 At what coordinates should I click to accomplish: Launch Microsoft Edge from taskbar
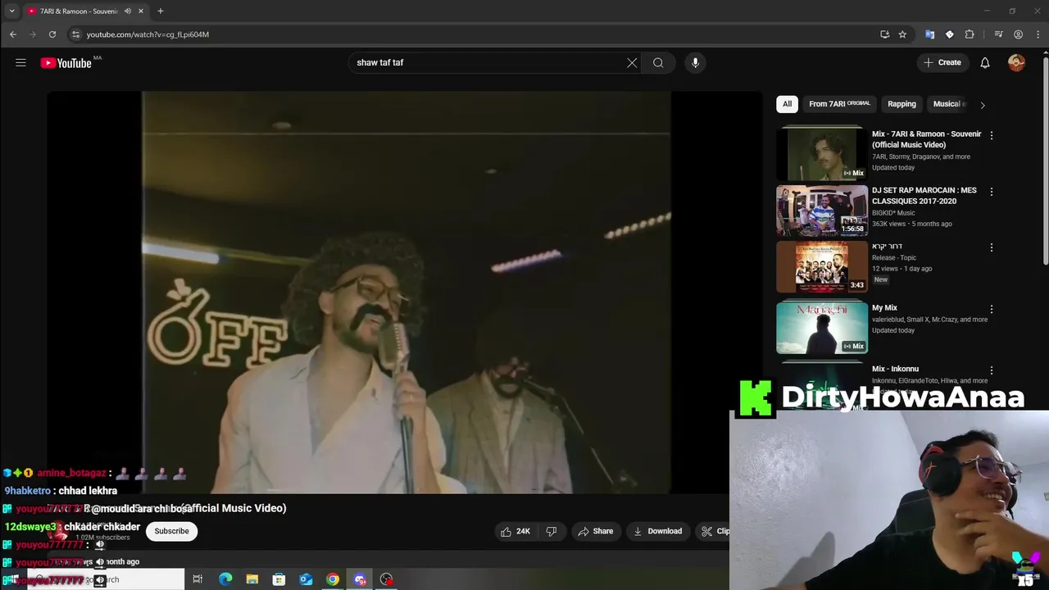[x=225, y=580]
